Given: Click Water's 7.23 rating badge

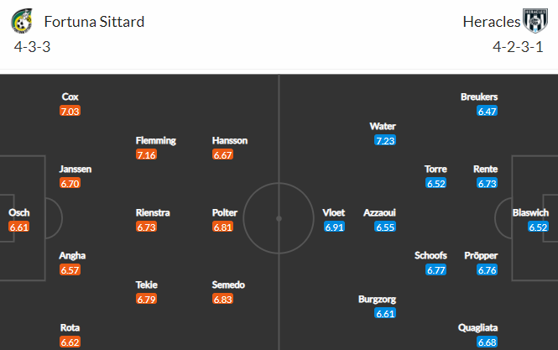Looking at the screenshot, I should (x=385, y=140).
